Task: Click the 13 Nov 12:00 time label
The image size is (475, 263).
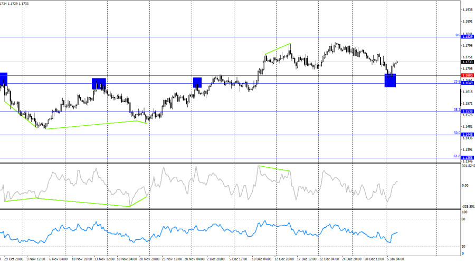Action: pyautogui.click(x=104, y=259)
